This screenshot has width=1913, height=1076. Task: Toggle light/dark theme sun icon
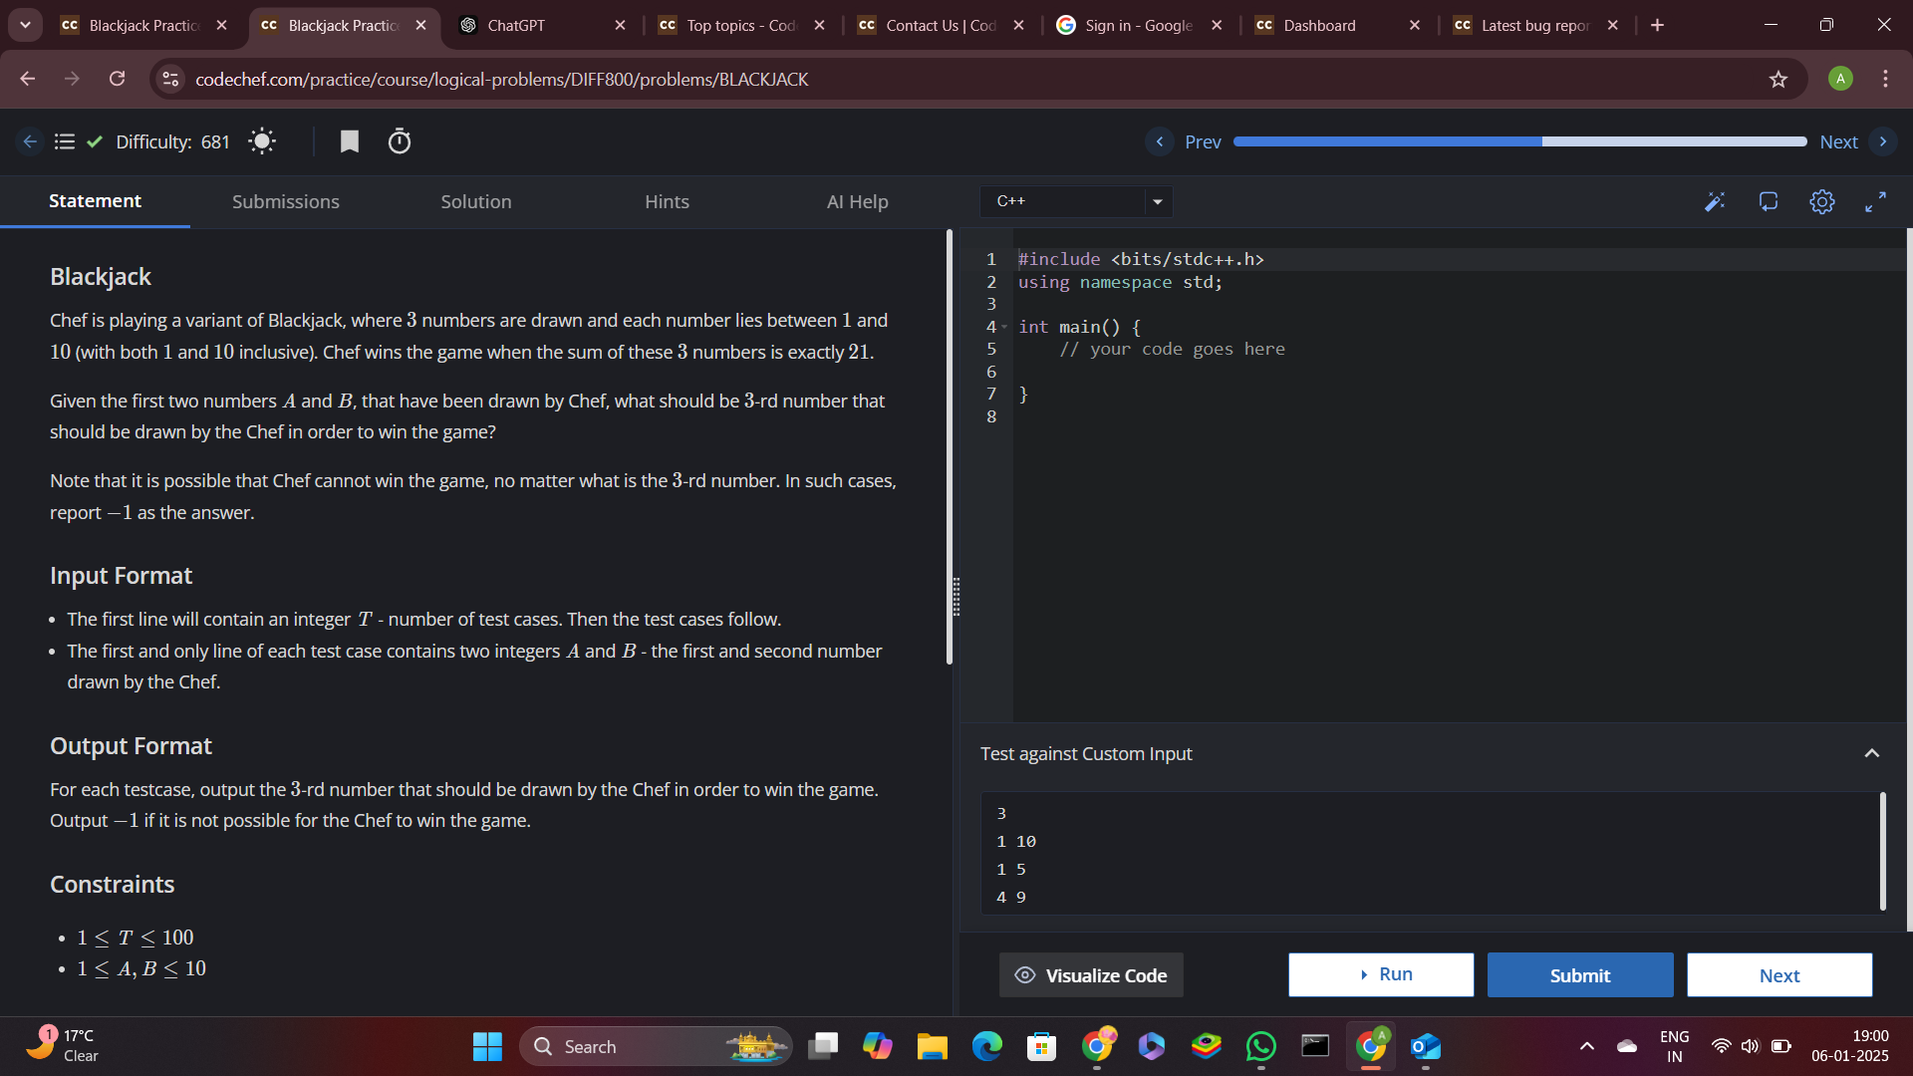point(262,141)
